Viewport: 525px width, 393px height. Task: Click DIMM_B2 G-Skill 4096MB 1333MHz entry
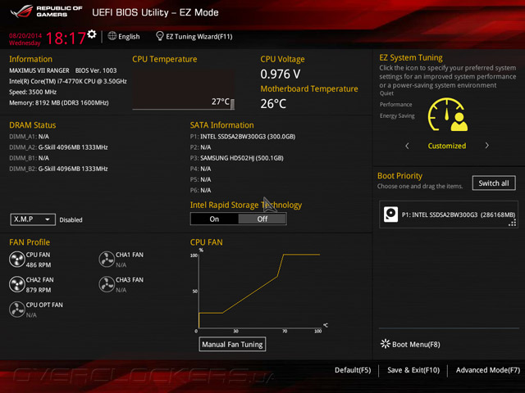[58, 169]
